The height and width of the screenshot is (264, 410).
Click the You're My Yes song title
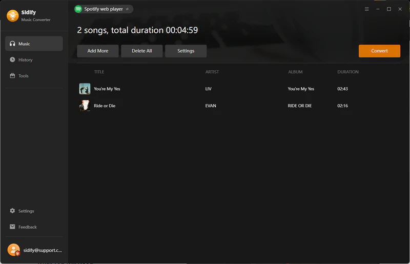click(107, 89)
